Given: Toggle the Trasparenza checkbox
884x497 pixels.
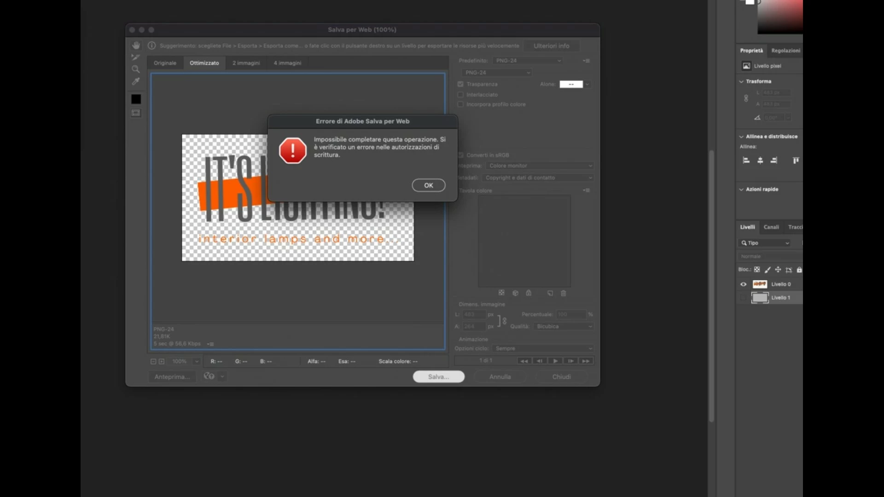Looking at the screenshot, I should [460, 84].
